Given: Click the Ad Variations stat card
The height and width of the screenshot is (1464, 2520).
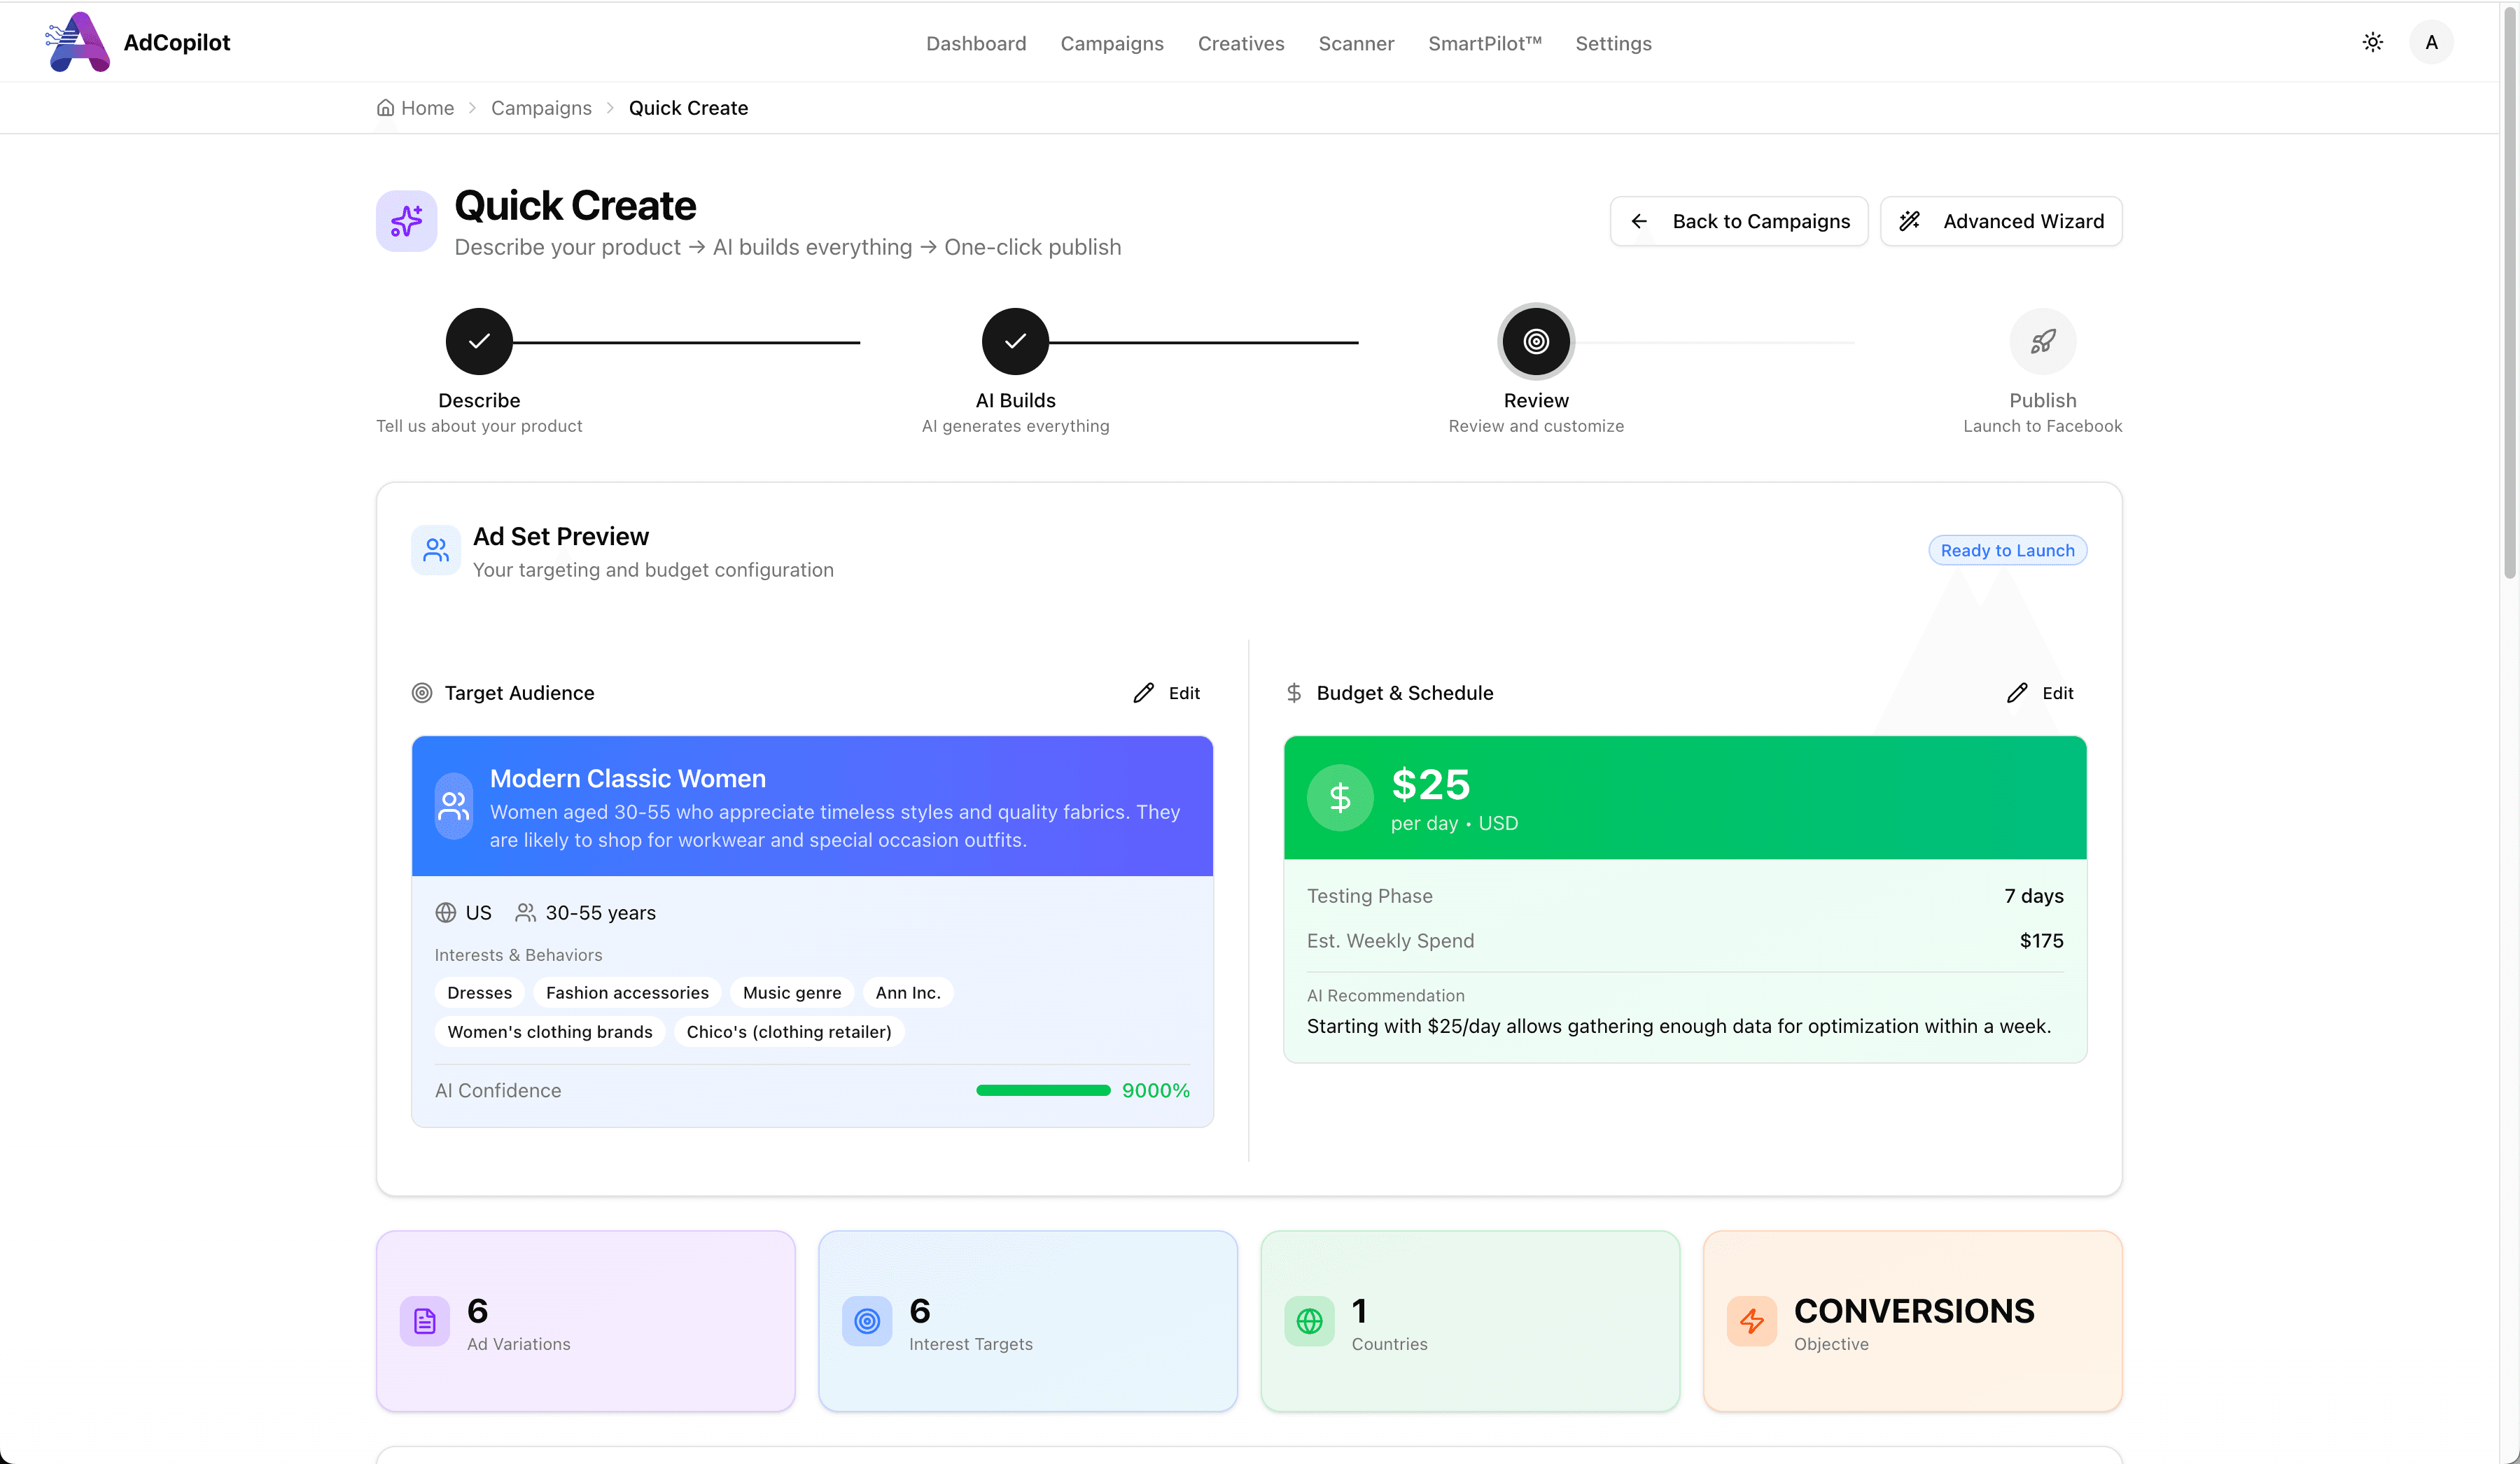Looking at the screenshot, I should [585, 1321].
